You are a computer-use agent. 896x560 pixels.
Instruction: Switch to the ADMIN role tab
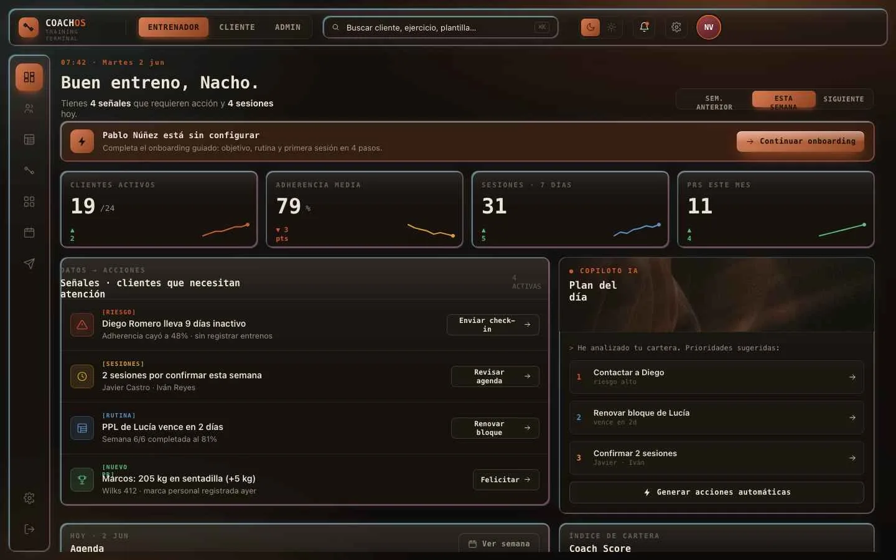point(288,27)
